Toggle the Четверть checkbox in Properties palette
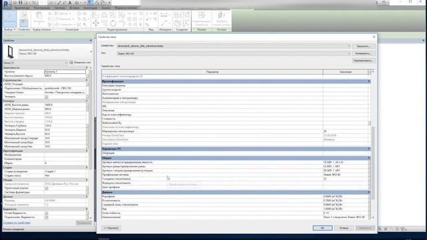427x240 pixels. tap(47, 97)
